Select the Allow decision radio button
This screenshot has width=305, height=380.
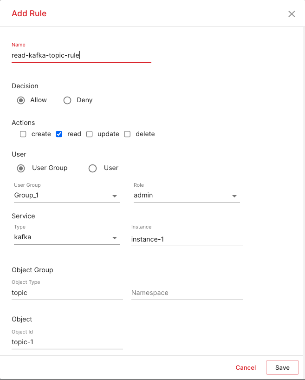[21, 100]
